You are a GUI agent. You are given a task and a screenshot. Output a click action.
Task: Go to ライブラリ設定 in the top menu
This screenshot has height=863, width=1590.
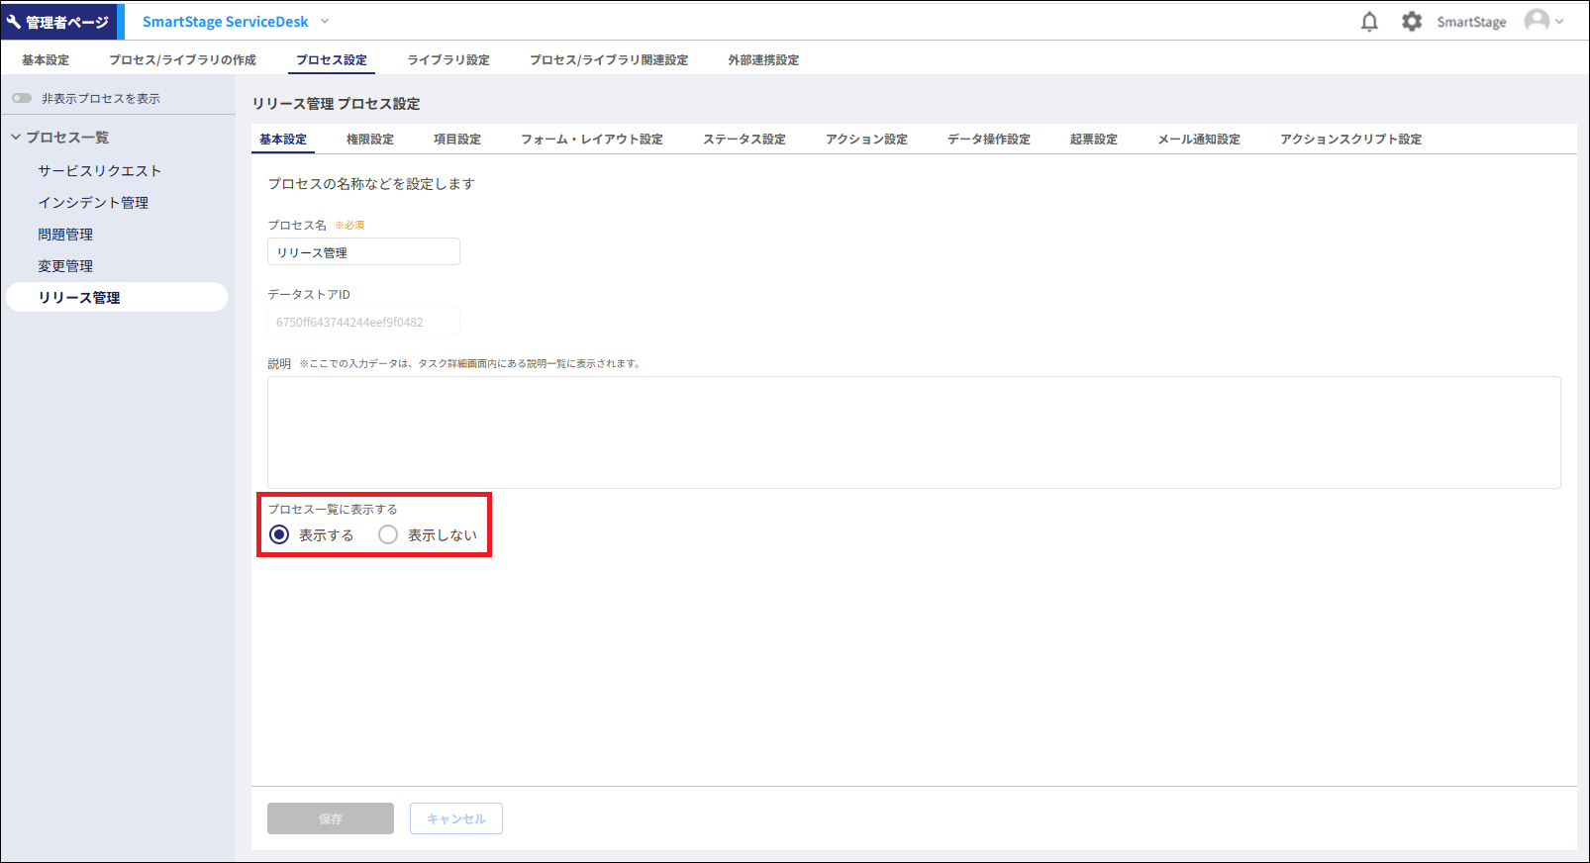(448, 60)
